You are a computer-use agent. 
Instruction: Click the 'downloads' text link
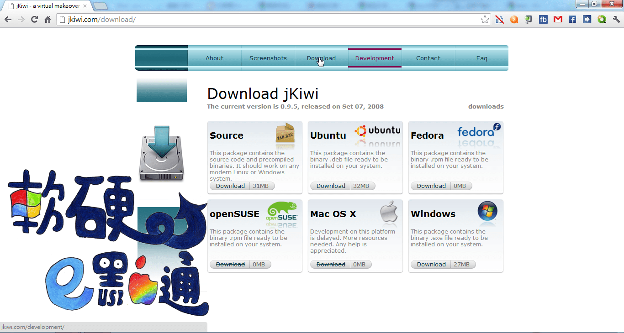point(486,106)
